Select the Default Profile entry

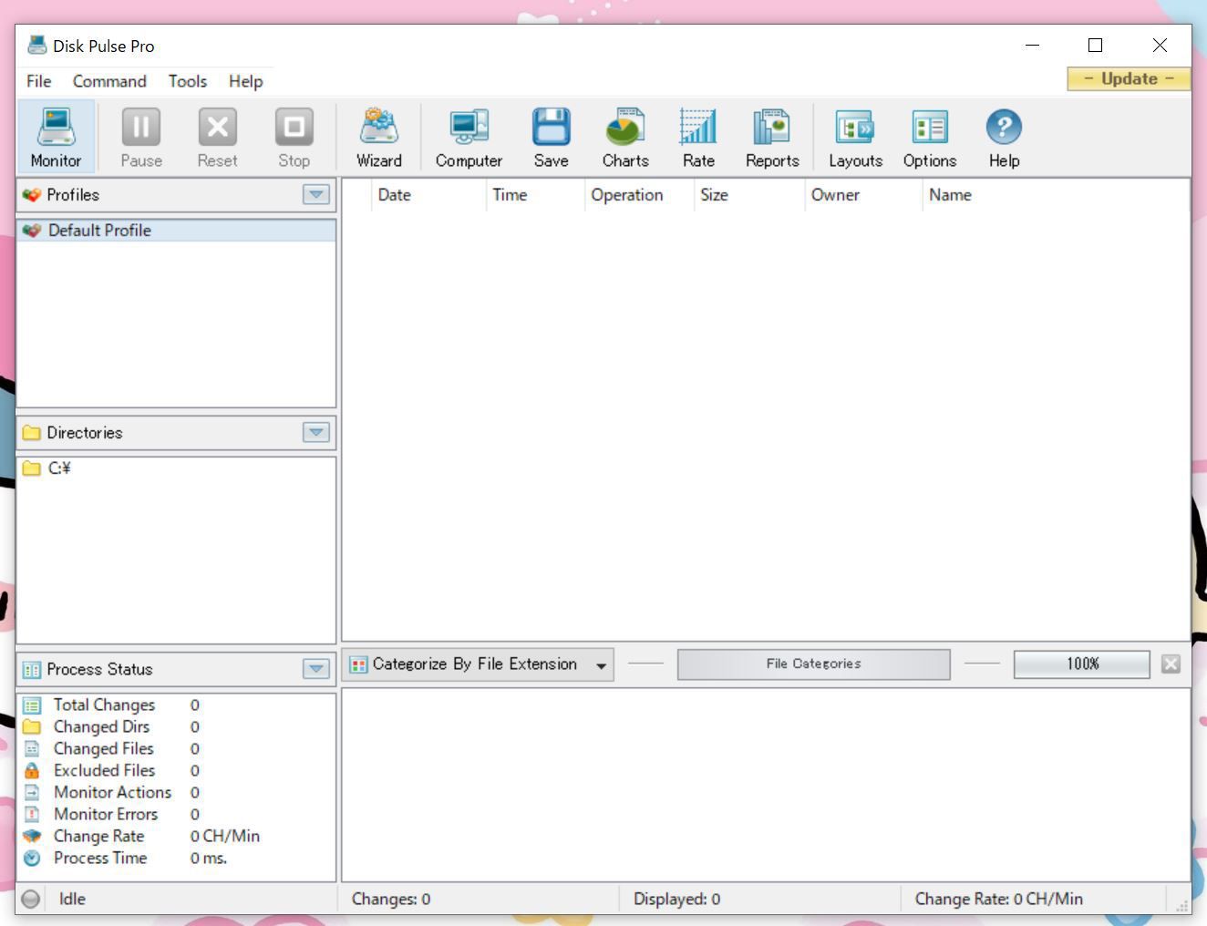(176, 231)
